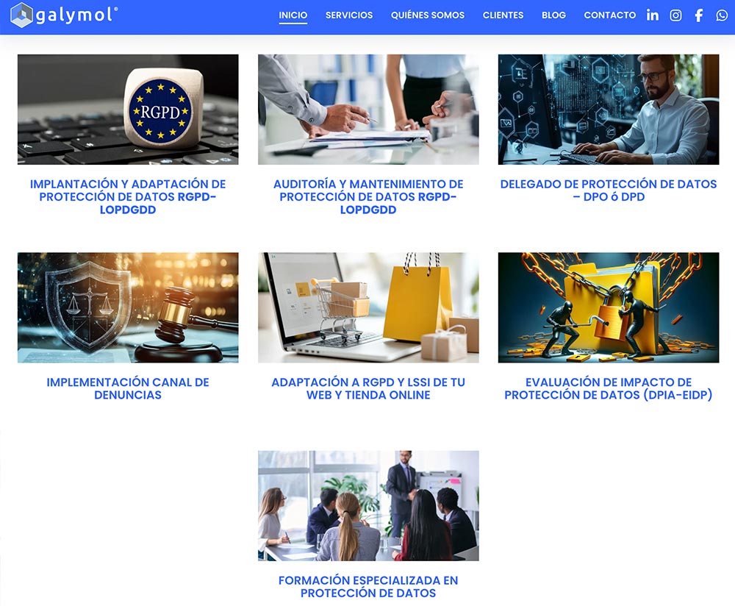Select the CLIENTES menu item
Image resolution: width=735 pixels, height=606 pixels.
click(x=503, y=15)
